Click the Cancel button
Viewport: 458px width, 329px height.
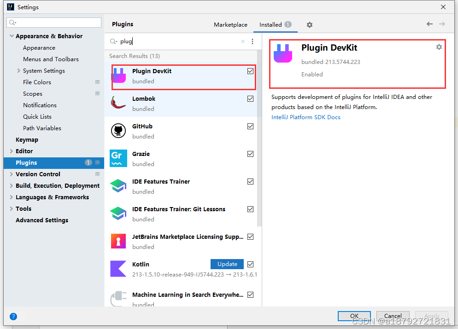tap(393, 316)
